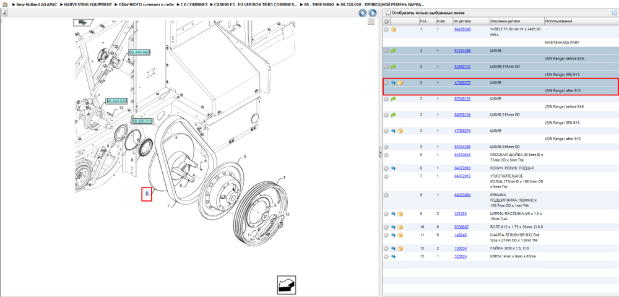Click plus icon in 84072819 row
The image size is (619, 297).
pos(386,176)
